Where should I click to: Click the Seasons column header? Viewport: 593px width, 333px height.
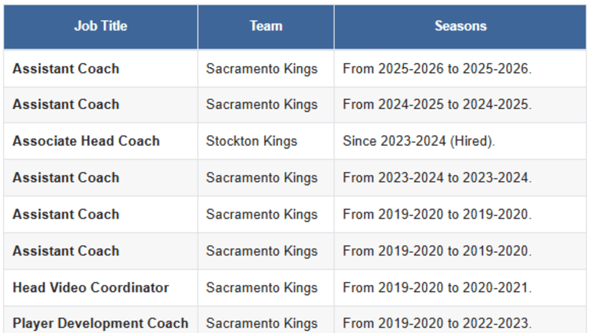(460, 26)
